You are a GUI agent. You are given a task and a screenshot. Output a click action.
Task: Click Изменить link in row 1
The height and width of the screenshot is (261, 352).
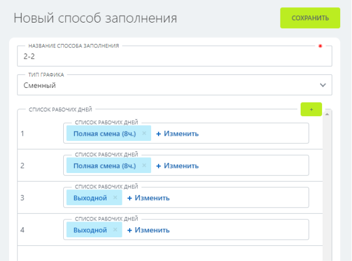178,134
